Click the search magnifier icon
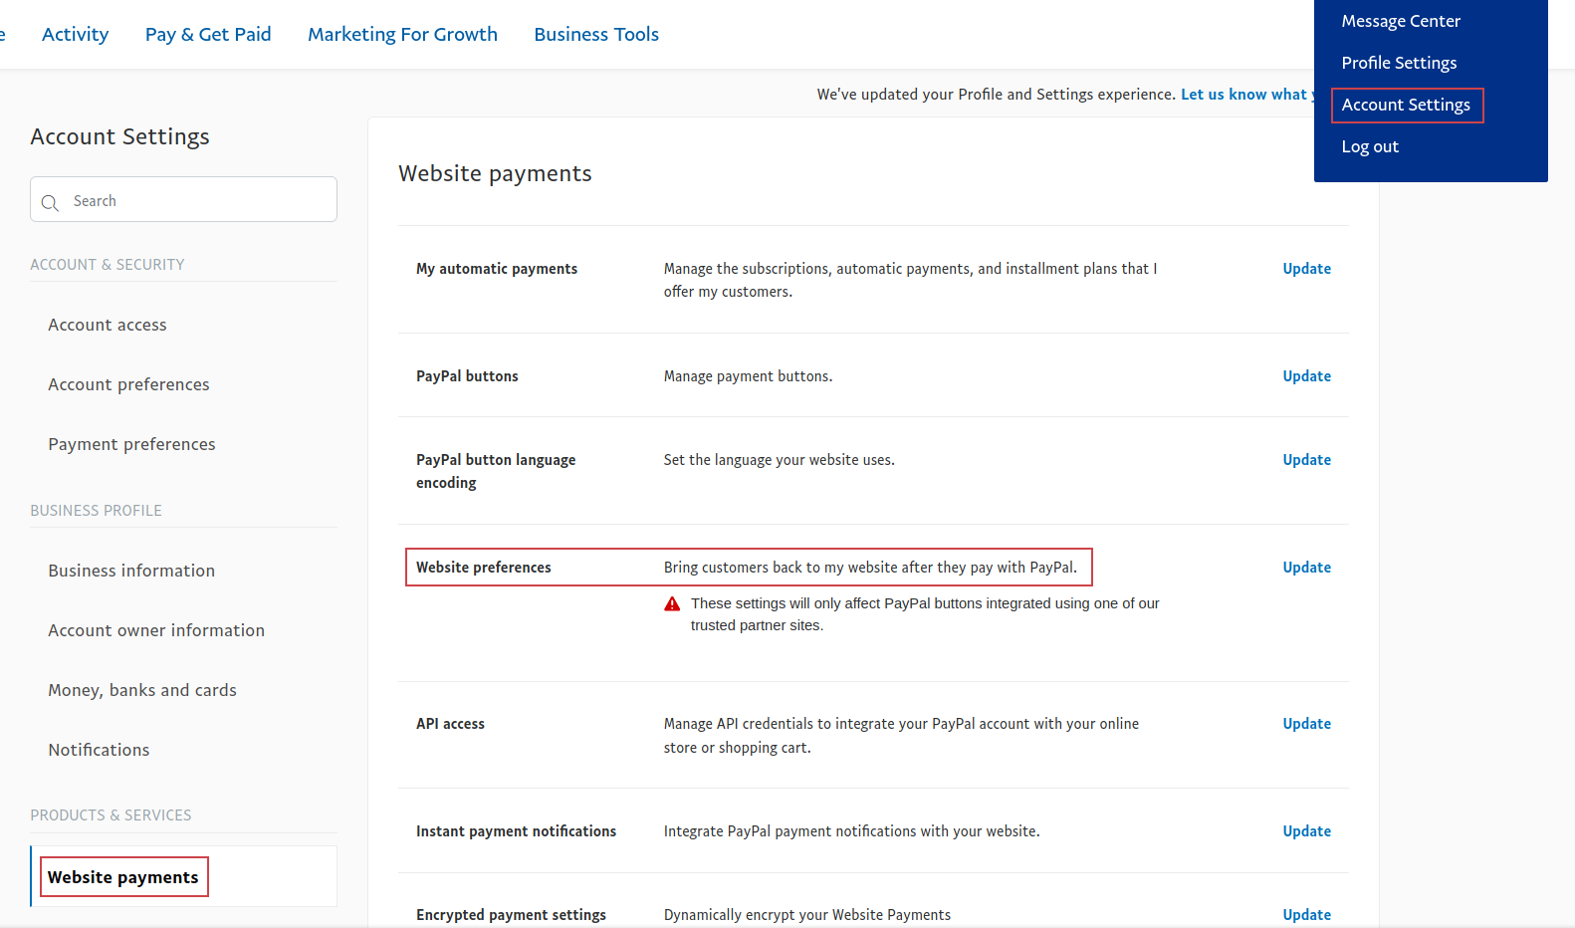Image resolution: width=1575 pixels, height=928 pixels. [x=50, y=202]
